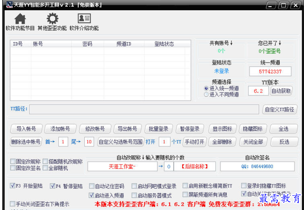The image size is (304, 210).
Task: Click 自动获取 YY version button
Action: 281,91
